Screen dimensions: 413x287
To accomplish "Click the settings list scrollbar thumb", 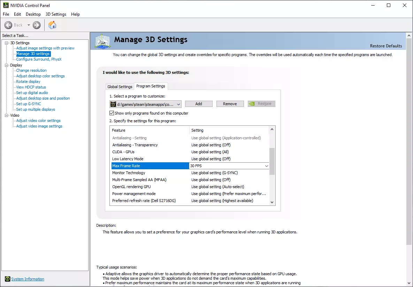I will pyautogui.click(x=272, y=161).
